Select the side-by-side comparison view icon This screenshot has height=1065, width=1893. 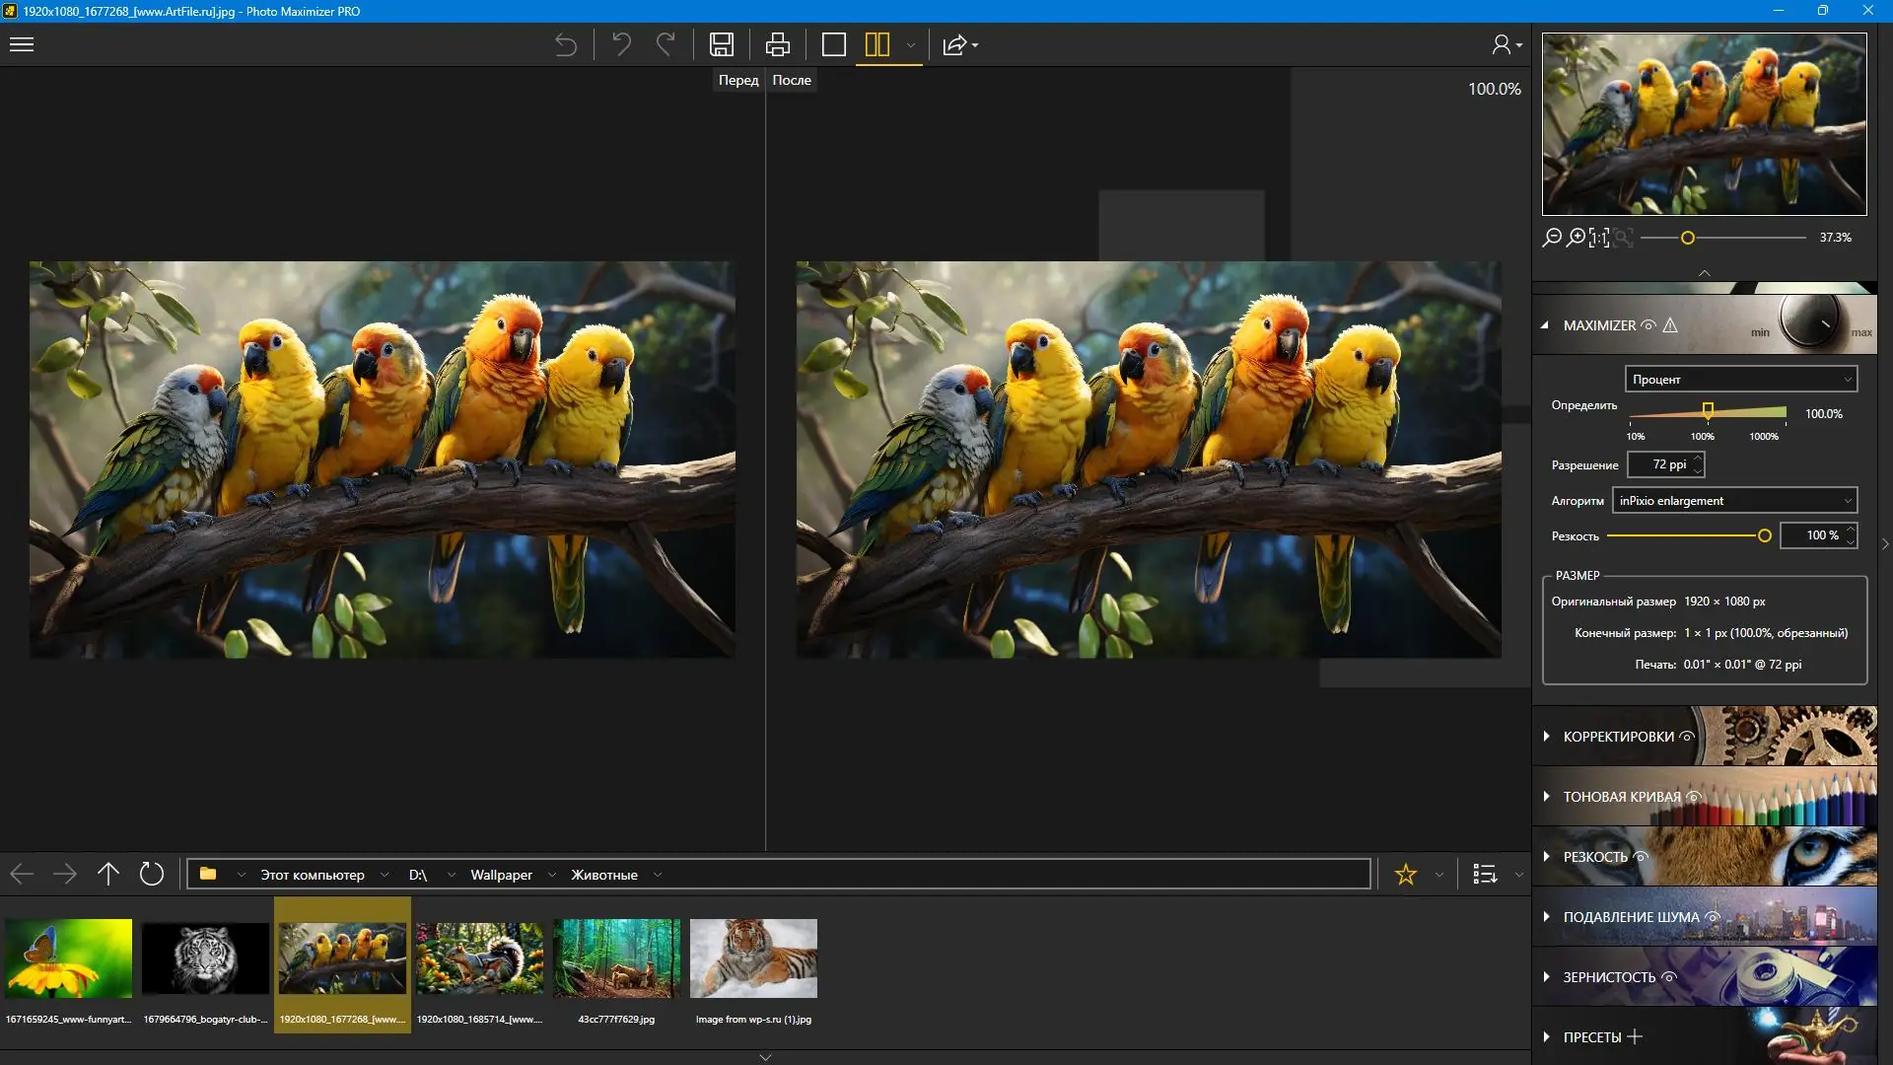pos(878,44)
